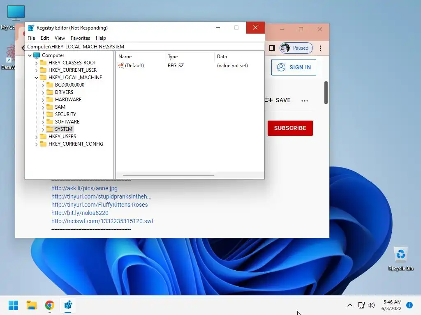Screen dimensions: 421x315
Task: Expand HKEY_CURRENT_CONFIG chevron
Action: (x=36, y=144)
